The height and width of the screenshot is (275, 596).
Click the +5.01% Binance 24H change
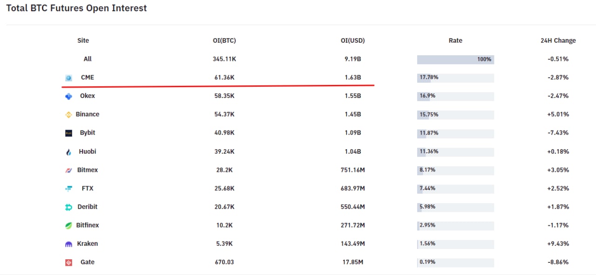(558, 114)
